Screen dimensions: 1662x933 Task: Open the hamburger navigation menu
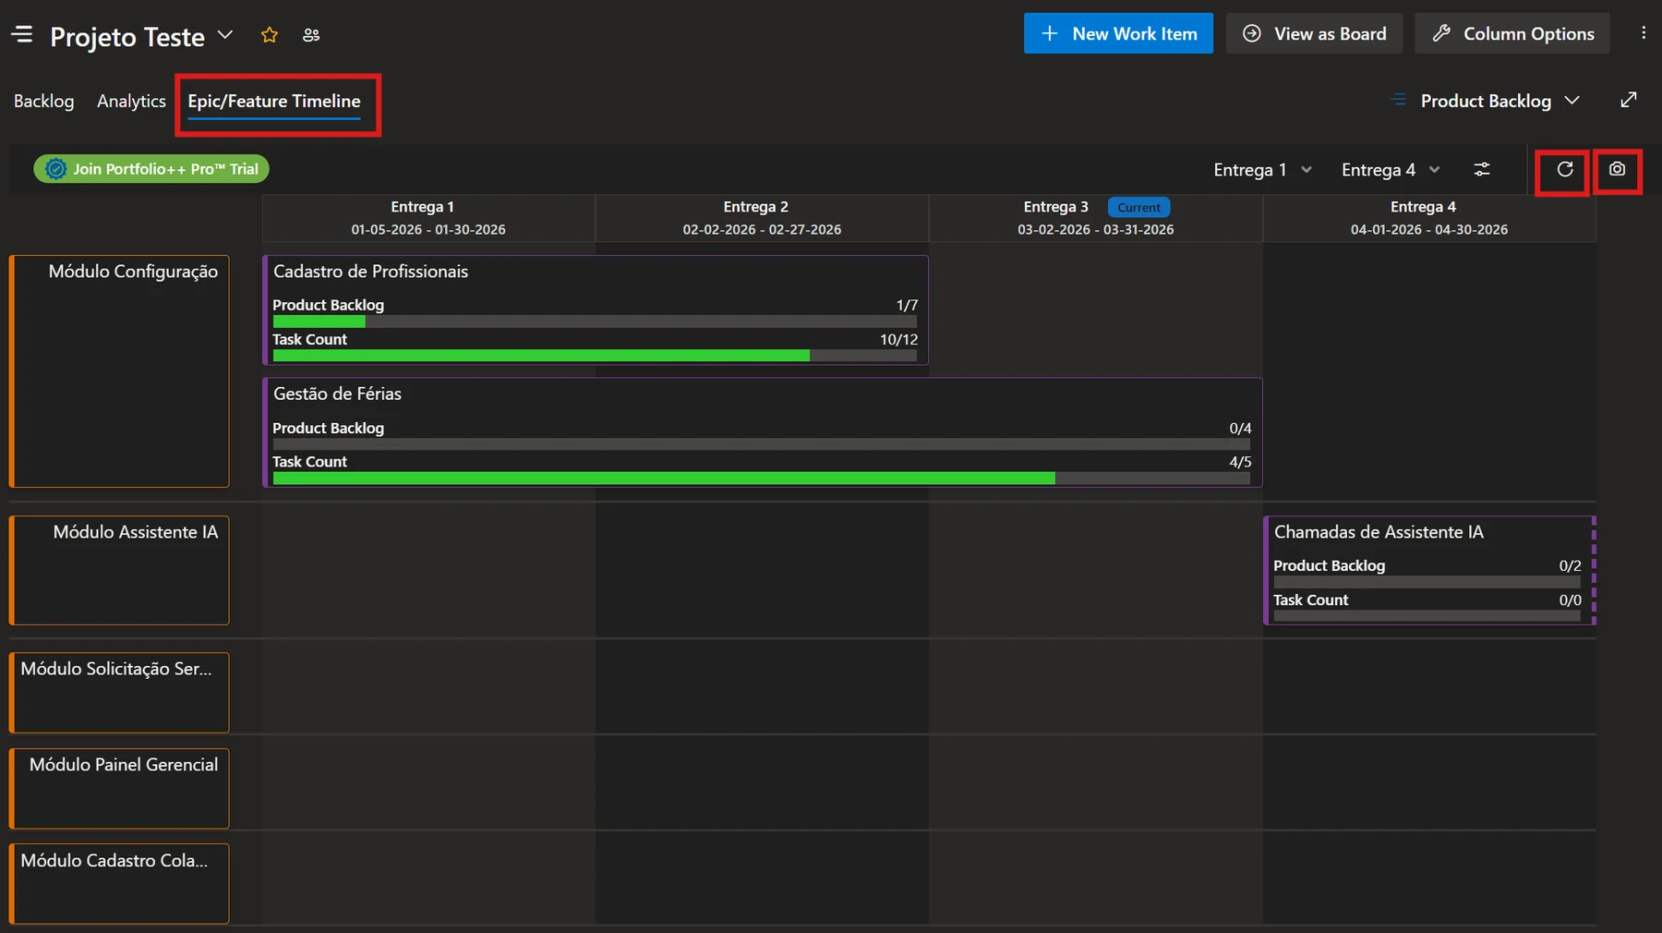tap(22, 35)
